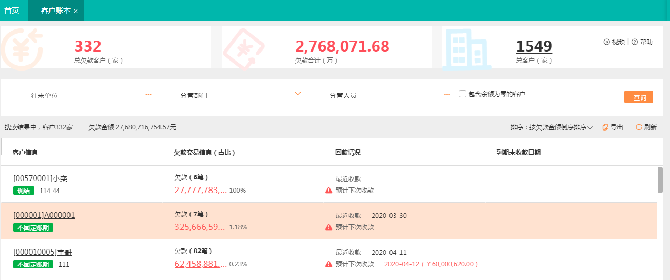Click the orange 查询 button
The width and height of the screenshot is (670, 280).
click(638, 97)
